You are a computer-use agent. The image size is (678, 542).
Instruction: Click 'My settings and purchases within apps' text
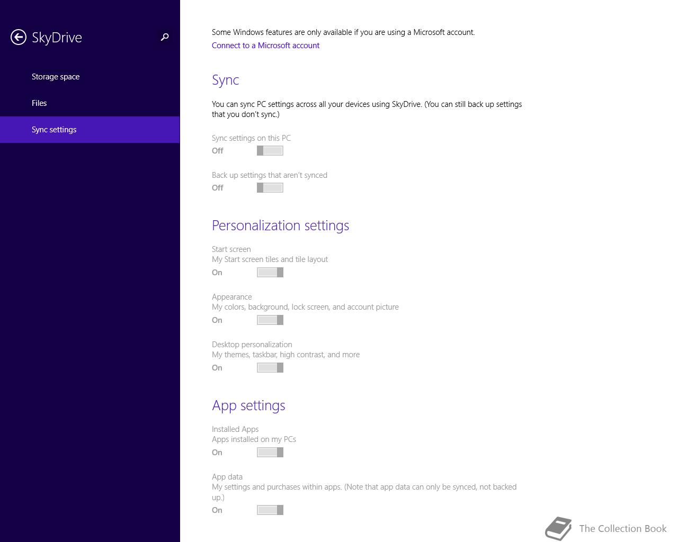[364, 492]
